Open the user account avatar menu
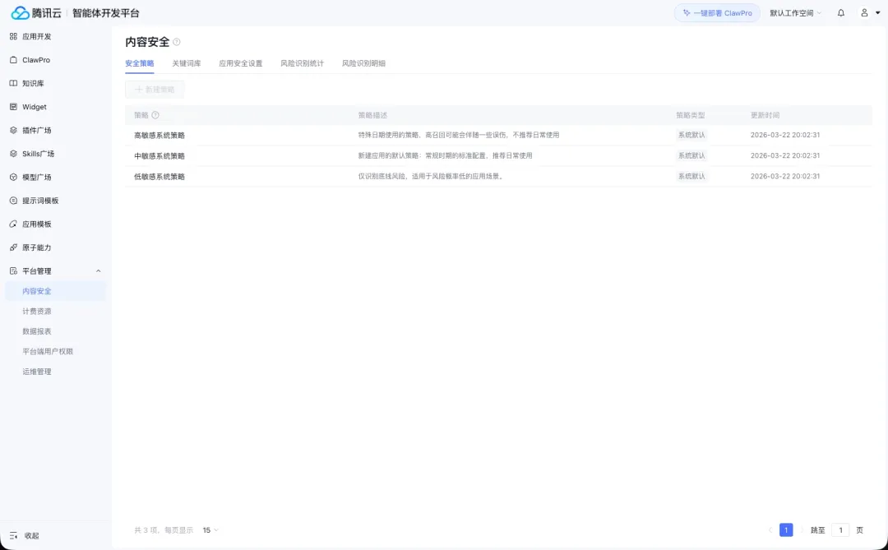The width and height of the screenshot is (888, 550). click(x=870, y=12)
